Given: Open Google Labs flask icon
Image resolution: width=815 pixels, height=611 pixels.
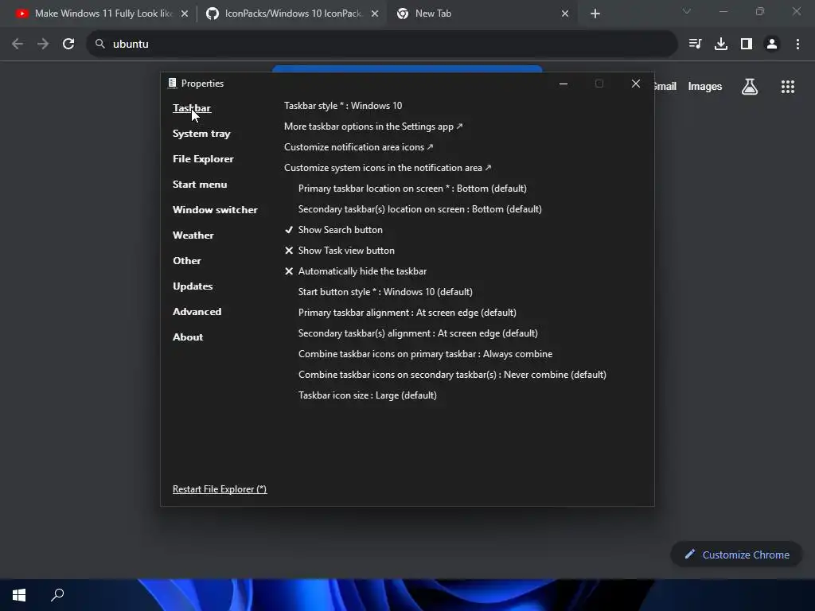Looking at the screenshot, I should 750,86.
